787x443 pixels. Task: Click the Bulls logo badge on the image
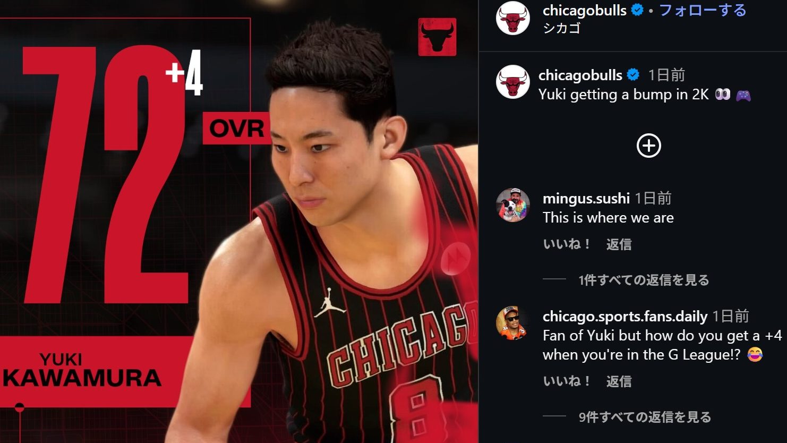[x=437, y=37]
